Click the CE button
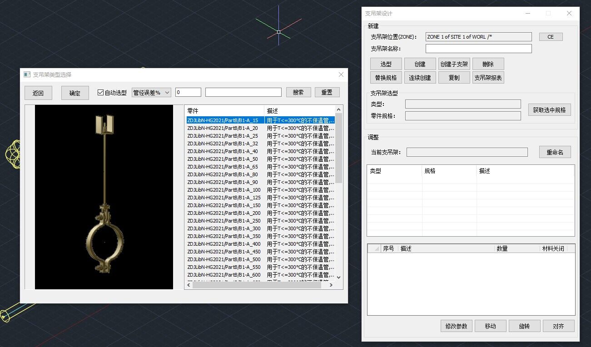 [551, 37]
